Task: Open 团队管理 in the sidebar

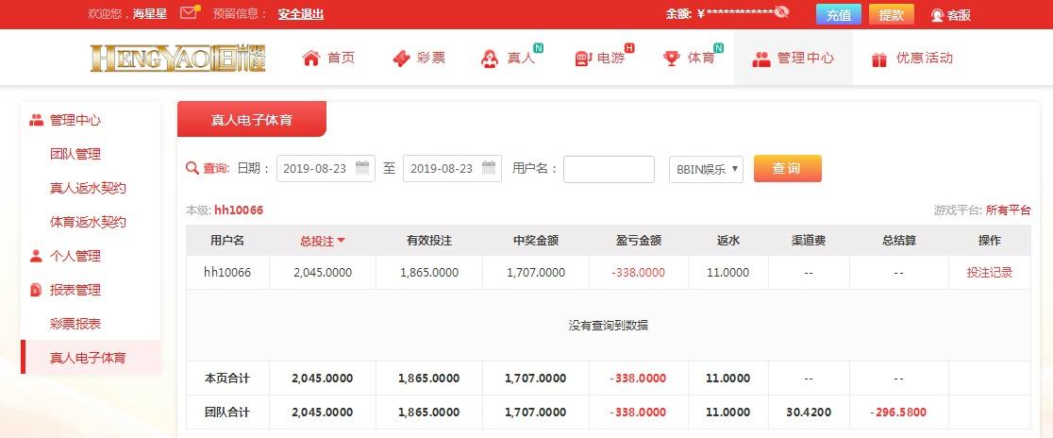Action: tap(75, 154)
